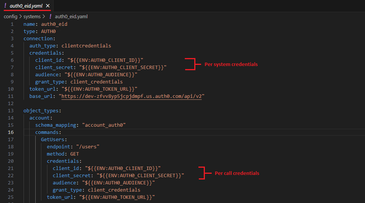Click the 'schema_mapping' key
The image size is (365, 203).
[56, 125]
